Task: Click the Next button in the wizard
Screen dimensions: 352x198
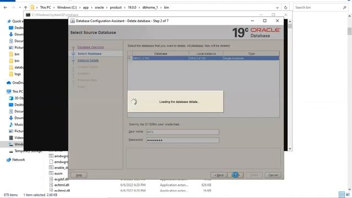Action: tap(235, 175)
